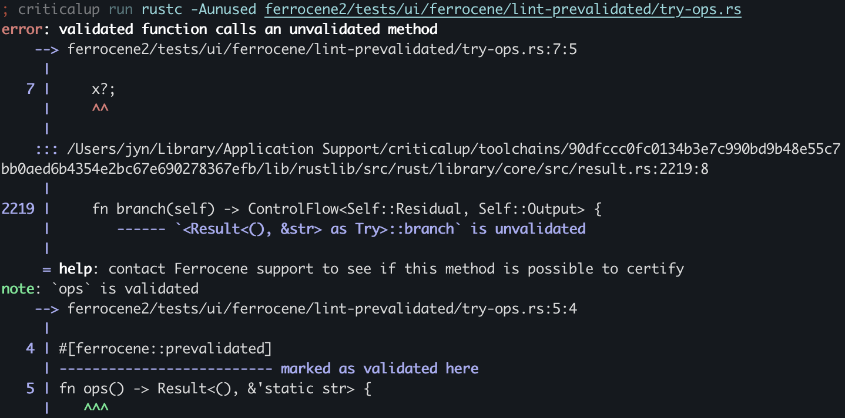Click the red "error" label
845x418 pixels.
[x=22, y=29]
